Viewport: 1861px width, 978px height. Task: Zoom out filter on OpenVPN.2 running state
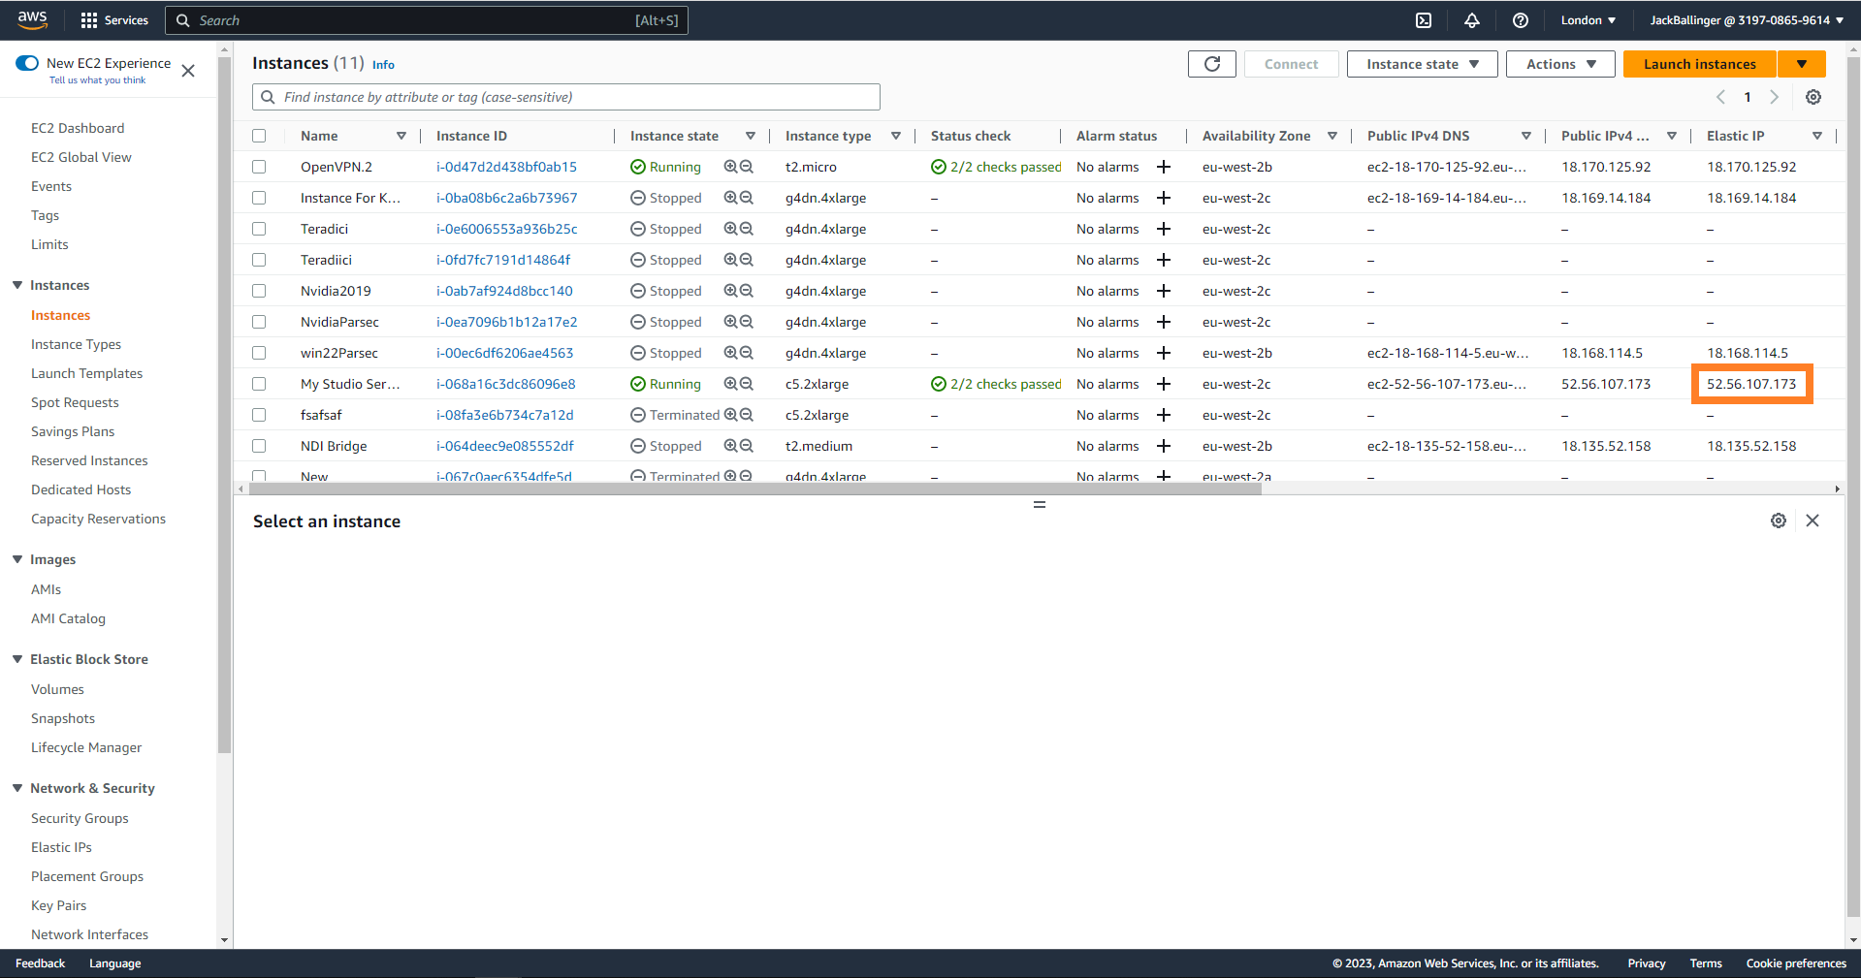click(747, 167)
